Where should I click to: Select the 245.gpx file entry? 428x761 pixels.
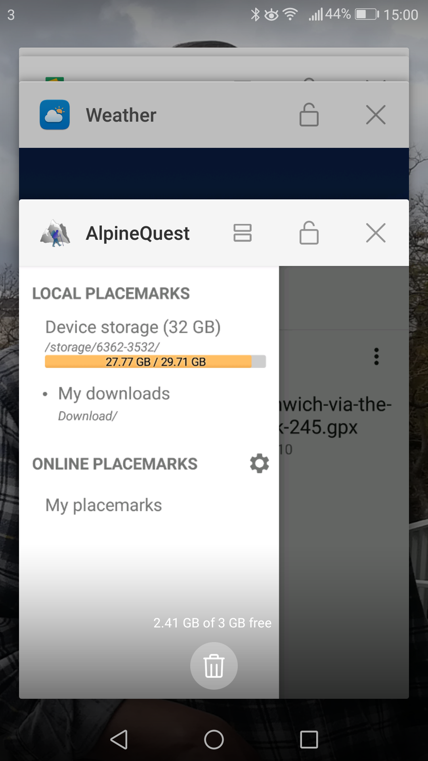[x=335, y=416]
